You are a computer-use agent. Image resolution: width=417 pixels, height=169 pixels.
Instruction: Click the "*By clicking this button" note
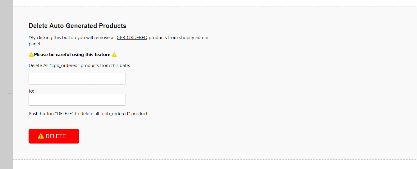118,41
